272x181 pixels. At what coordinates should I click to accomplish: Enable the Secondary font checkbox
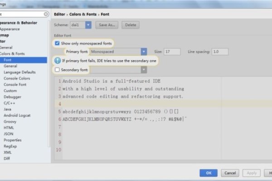point(57,70)
